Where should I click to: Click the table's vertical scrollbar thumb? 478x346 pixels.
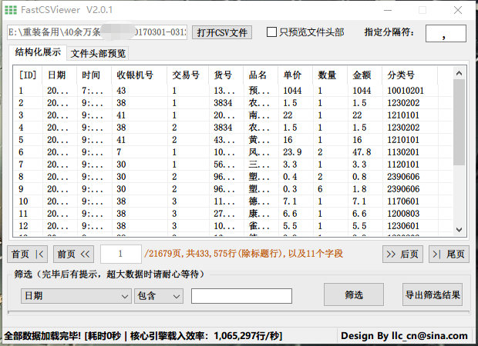[x=459, y=121]
